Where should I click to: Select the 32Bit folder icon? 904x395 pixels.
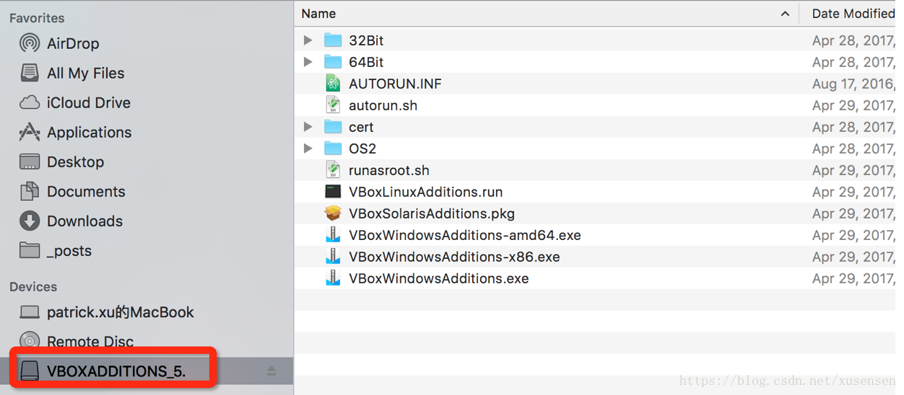coord(333,40)
